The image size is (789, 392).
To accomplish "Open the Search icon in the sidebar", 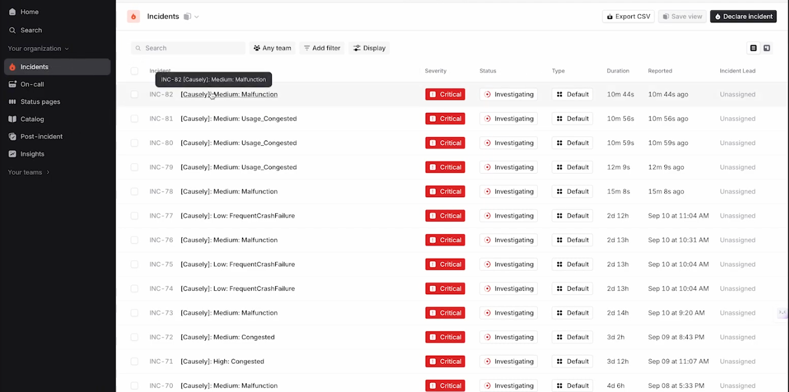I will 12,30.
